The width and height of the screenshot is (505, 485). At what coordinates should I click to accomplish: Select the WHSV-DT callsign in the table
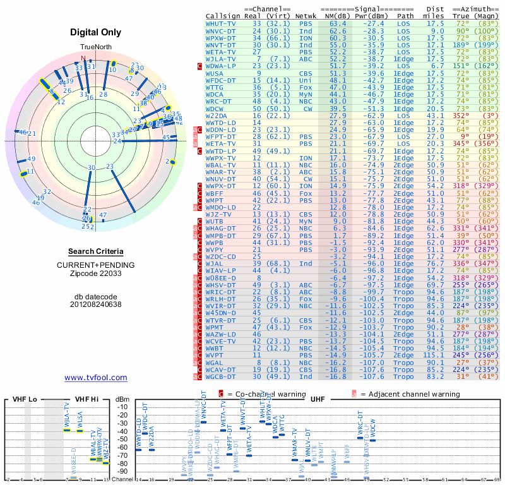point(220,285)
